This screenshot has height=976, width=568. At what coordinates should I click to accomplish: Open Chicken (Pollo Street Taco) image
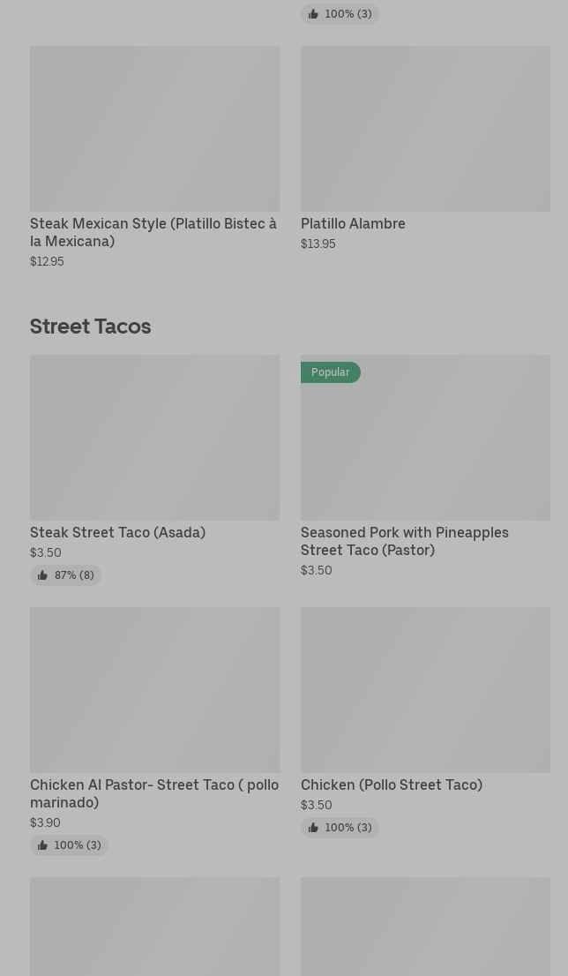click(425, 690)
